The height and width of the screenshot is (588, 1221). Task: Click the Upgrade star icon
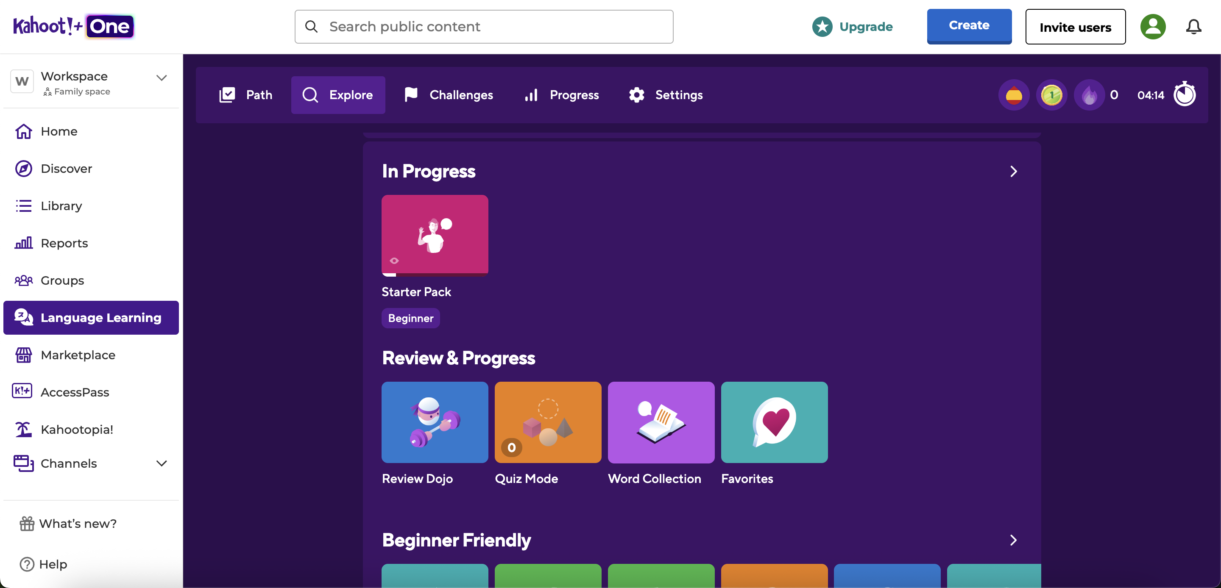pyautogui.click(x=822, y=27)
